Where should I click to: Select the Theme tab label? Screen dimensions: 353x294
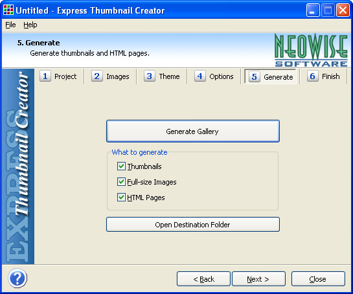[169, 76]
